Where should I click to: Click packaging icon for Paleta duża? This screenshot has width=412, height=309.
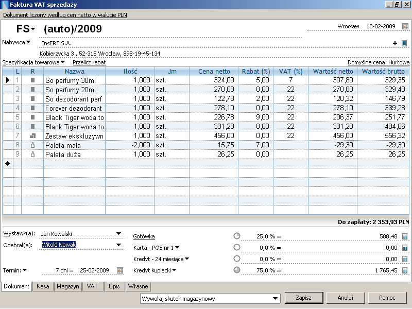32,154
